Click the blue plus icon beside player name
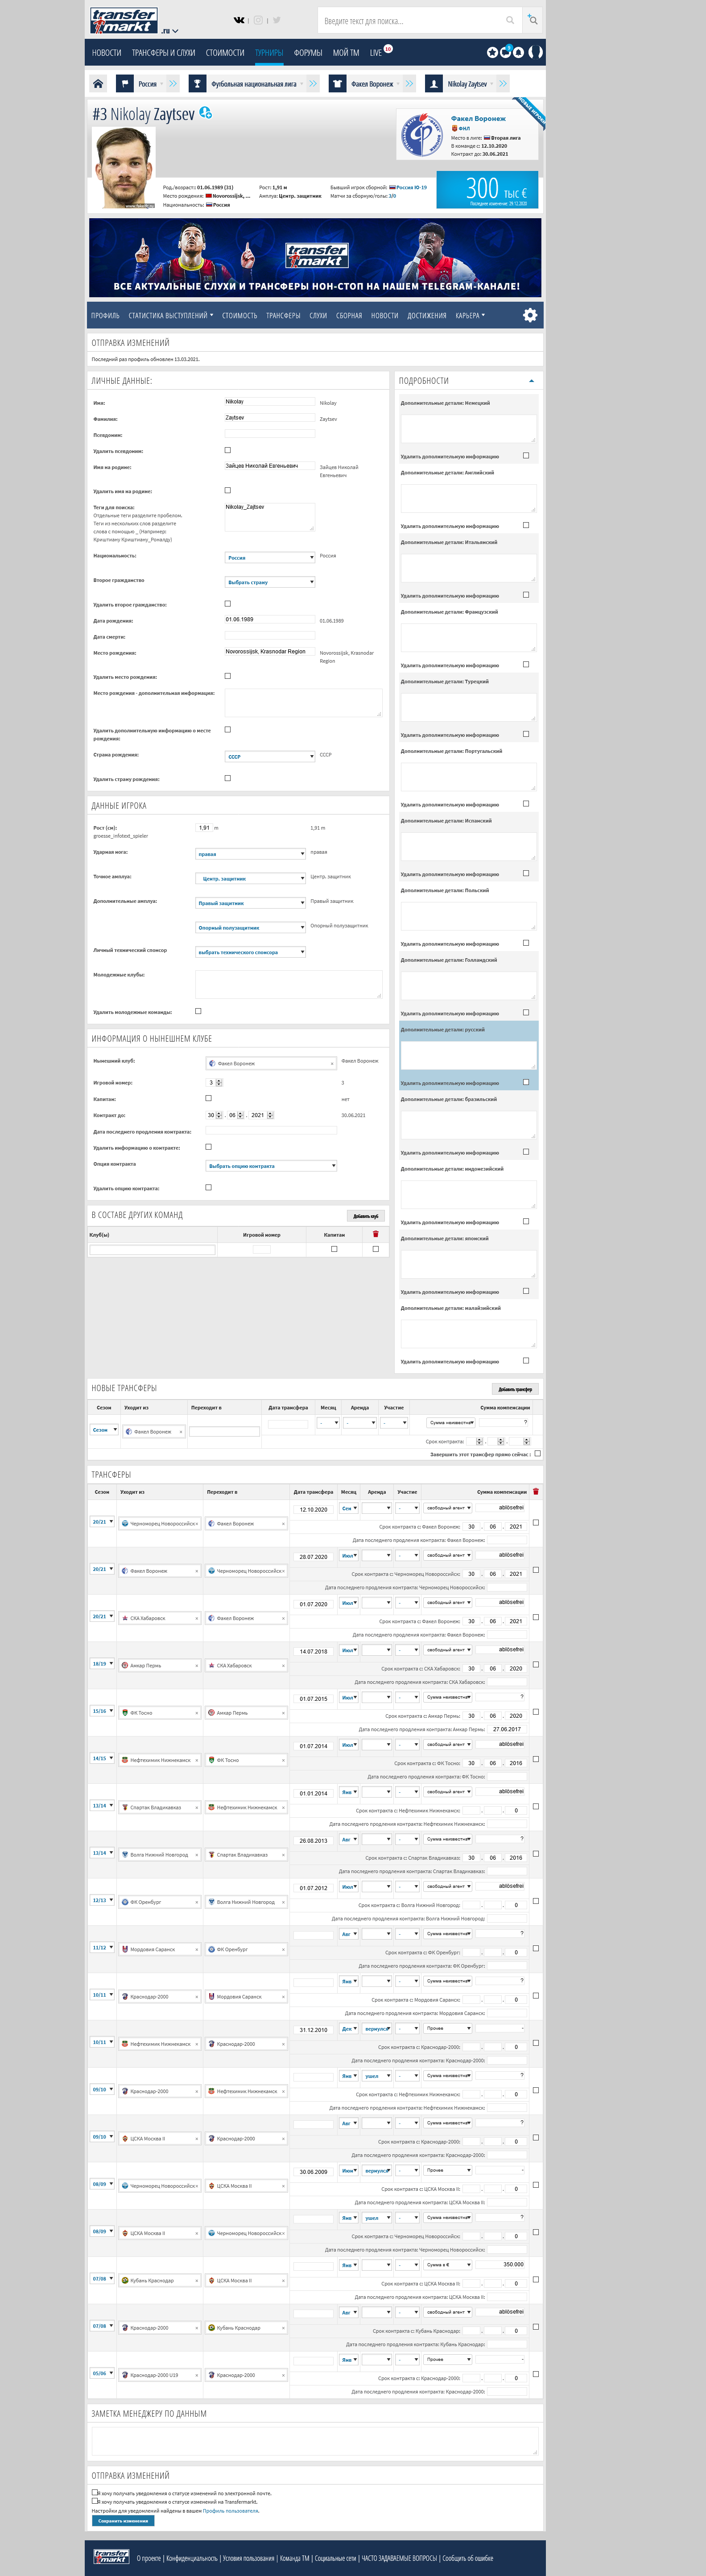Viewport: 706px width, 2576px height. click(x=205, y=113)
